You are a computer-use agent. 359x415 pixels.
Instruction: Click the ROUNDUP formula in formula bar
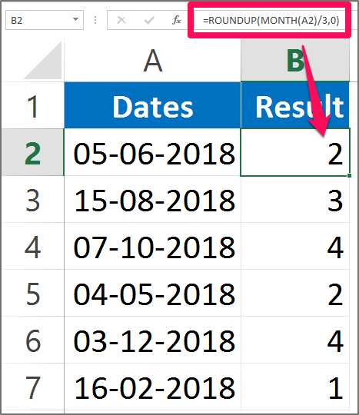tap(271, 21)
